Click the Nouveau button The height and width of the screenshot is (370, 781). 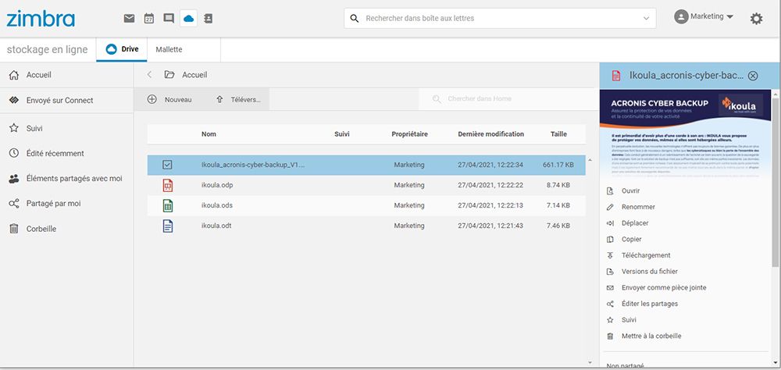click(169, 100)
